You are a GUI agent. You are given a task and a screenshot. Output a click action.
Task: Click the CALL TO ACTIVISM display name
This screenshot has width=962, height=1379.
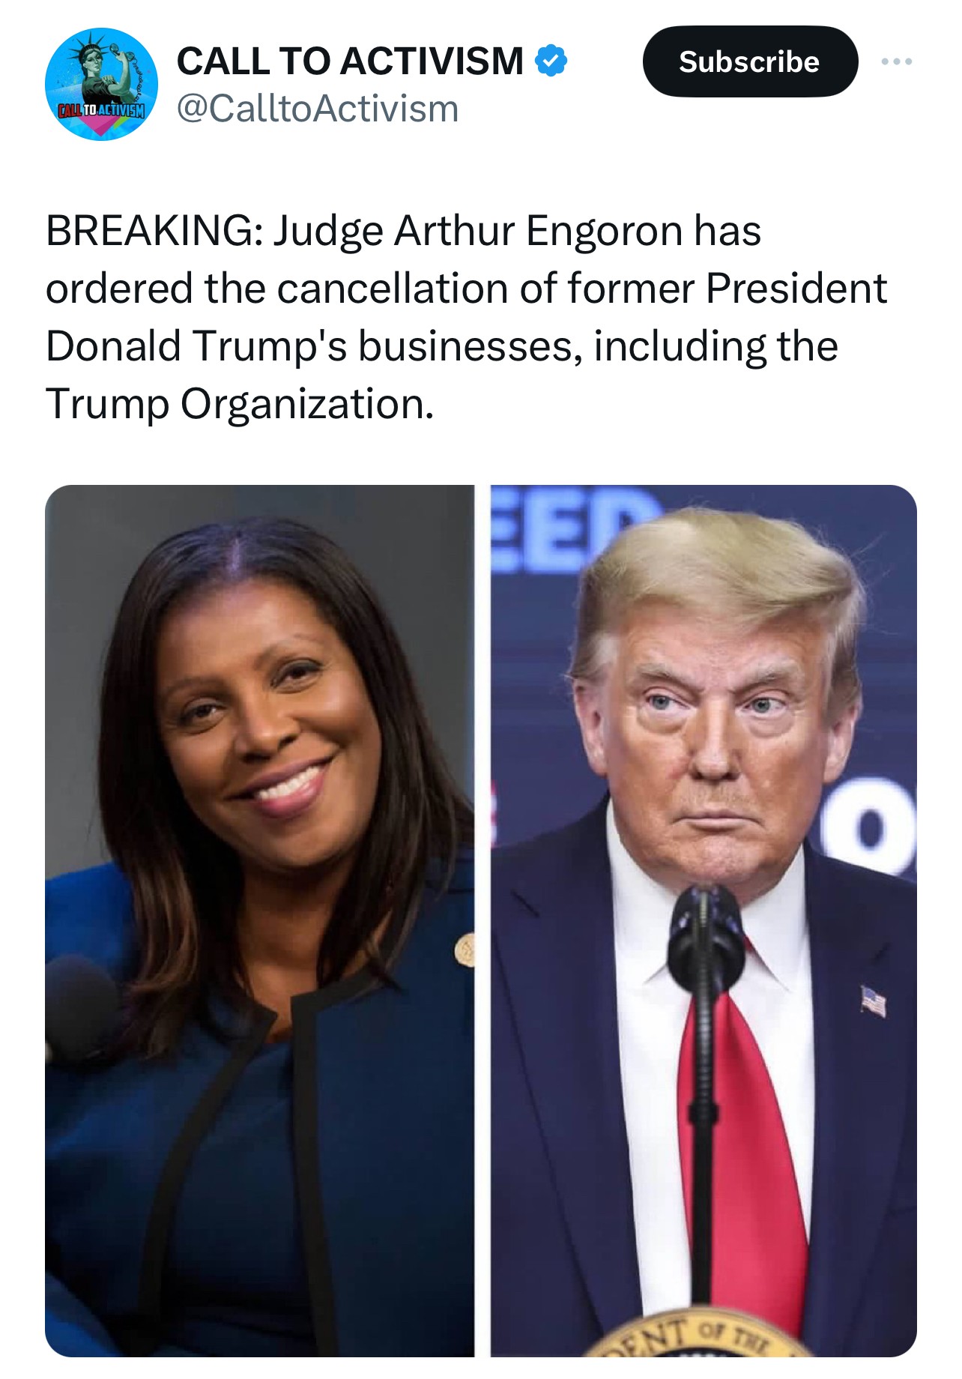pos(350,61)
